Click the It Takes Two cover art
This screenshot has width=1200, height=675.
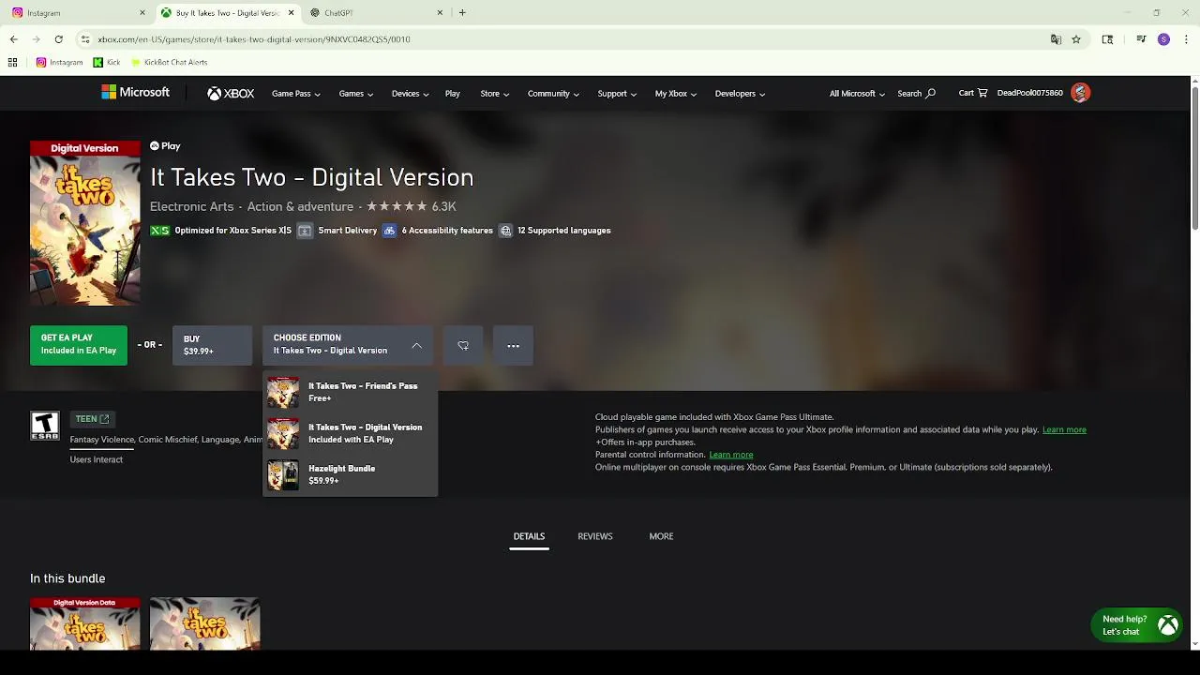coord(84,223)
